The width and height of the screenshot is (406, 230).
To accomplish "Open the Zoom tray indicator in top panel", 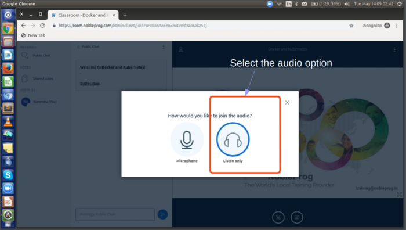I will pos(270,4).
